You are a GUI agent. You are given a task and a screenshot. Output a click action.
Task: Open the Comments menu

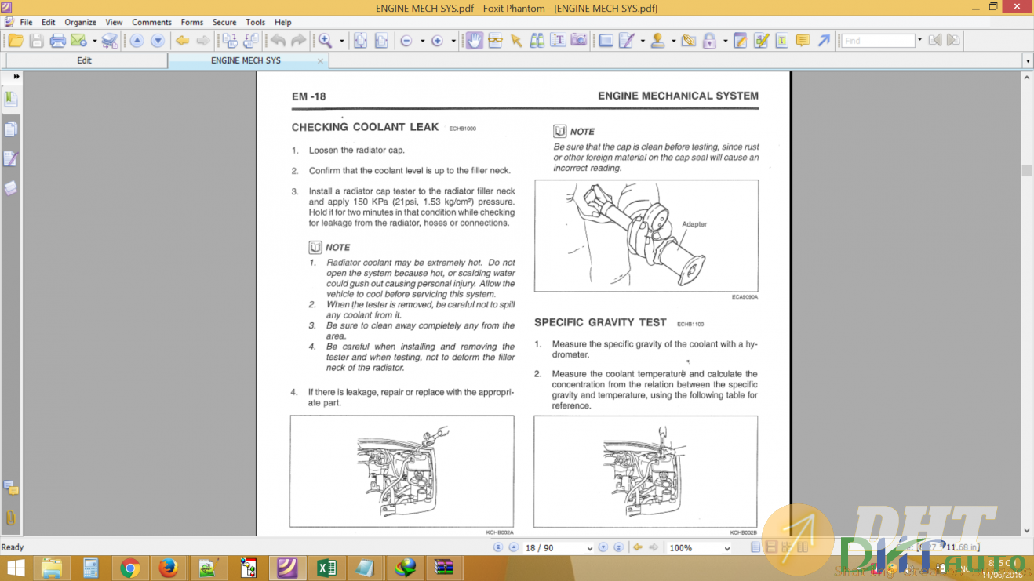pyautogui.click(x=151, y=22)
